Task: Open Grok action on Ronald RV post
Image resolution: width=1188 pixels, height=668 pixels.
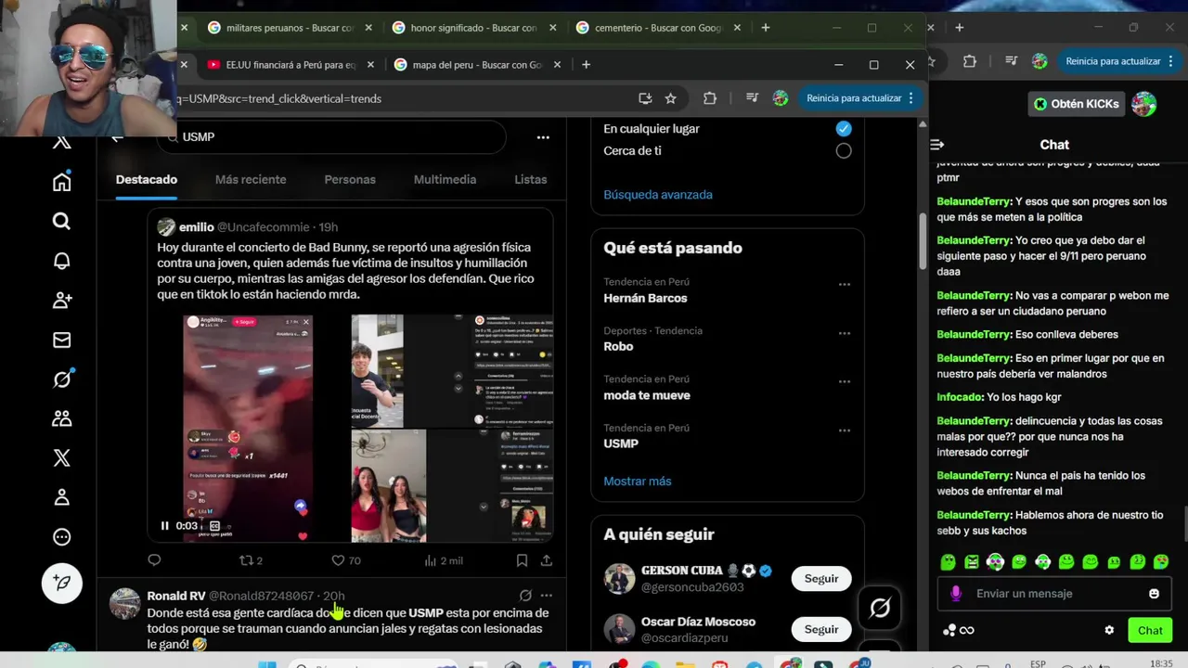Action: (525, 596)
